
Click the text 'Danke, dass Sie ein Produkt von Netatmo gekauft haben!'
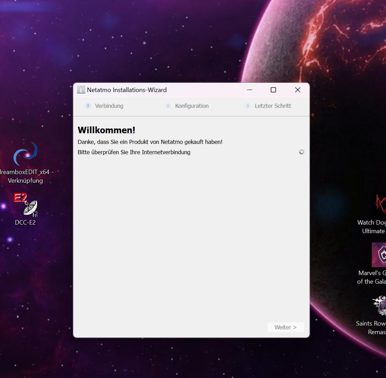click(150, 142)
